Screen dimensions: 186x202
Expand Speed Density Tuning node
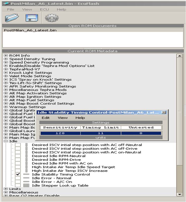(x=6, y=59)
